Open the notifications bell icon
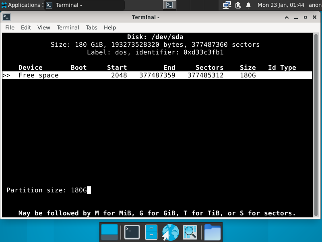 point(248,5)
